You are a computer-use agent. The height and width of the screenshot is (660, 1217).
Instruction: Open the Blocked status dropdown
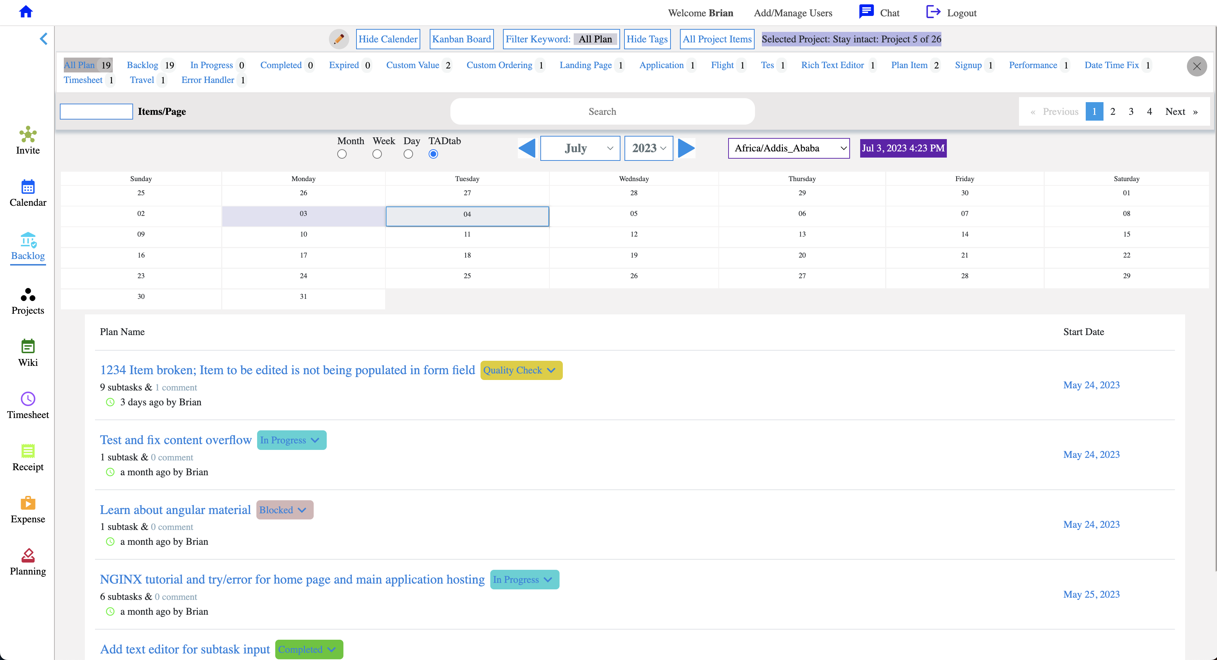click(285, 510)
